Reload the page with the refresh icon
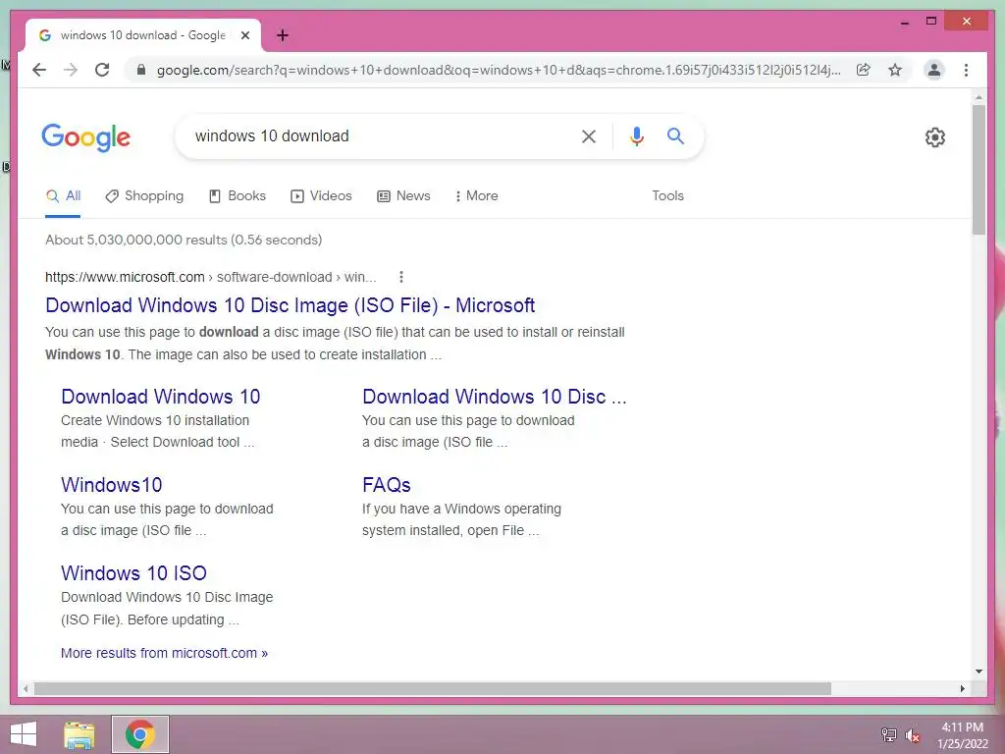Screen dimensions: 1005x754 [x=102, y=70]
